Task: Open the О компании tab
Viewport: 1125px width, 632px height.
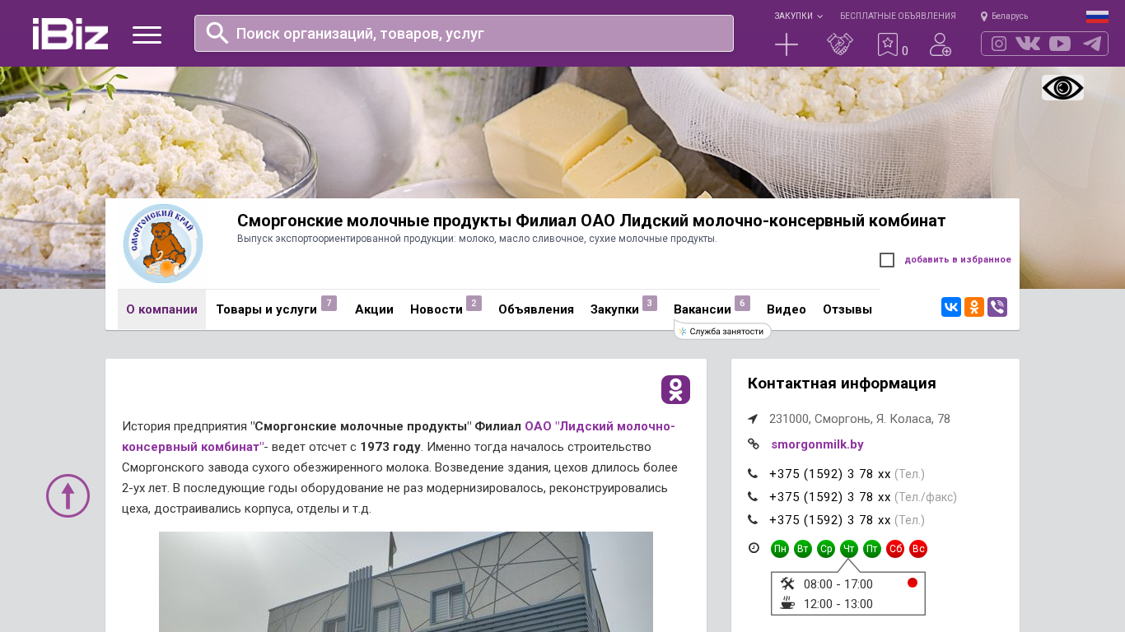Action: point(161,309)
